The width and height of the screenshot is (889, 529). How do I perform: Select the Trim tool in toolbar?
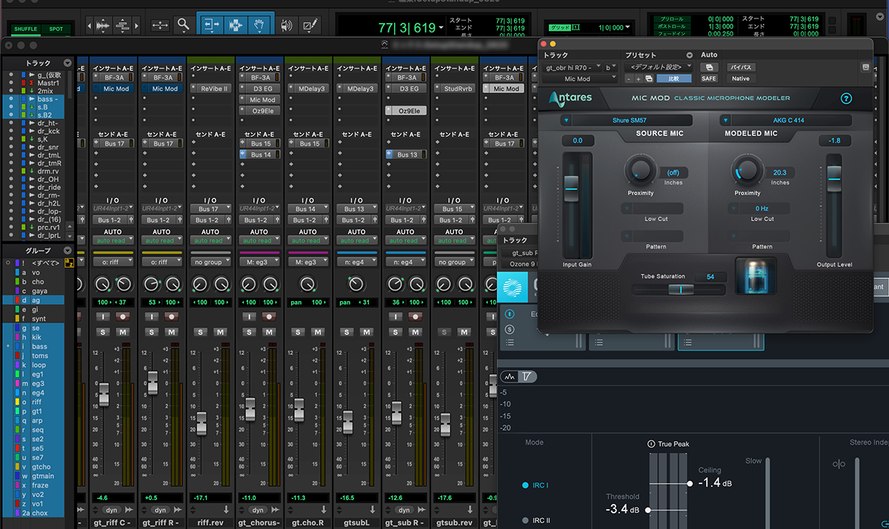click(213, 25)
